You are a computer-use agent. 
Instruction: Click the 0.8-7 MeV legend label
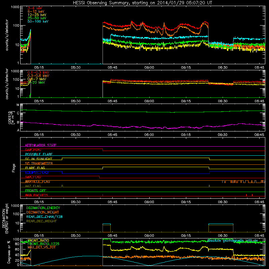click(x=37, y=79)
